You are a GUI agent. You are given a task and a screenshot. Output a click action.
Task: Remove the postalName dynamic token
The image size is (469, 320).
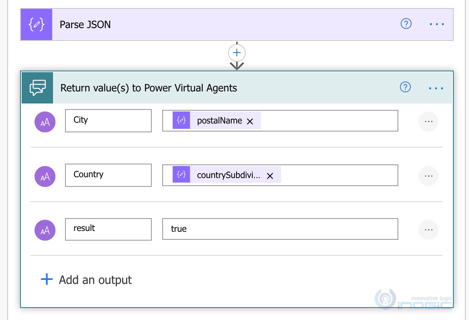[250, 121]
